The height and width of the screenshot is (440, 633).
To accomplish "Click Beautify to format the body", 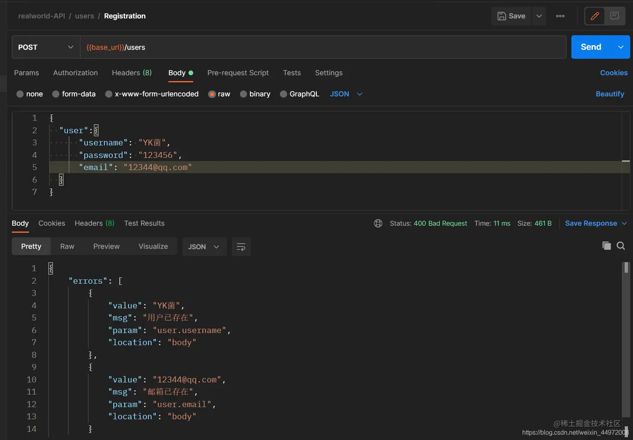I will coord(610,94).
